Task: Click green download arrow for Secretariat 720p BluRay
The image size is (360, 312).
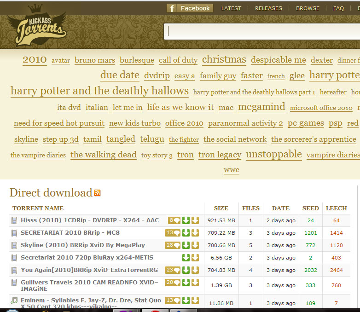Action: 186,258
